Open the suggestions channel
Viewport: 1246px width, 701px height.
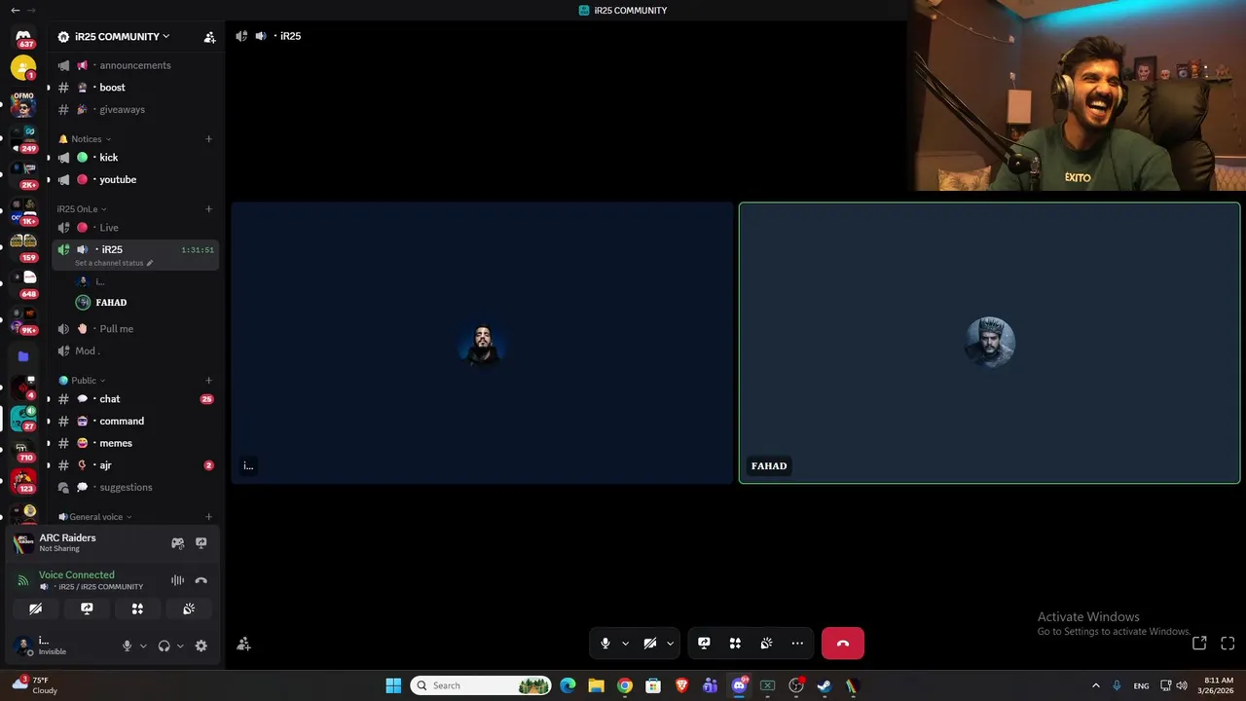(134, 488)
